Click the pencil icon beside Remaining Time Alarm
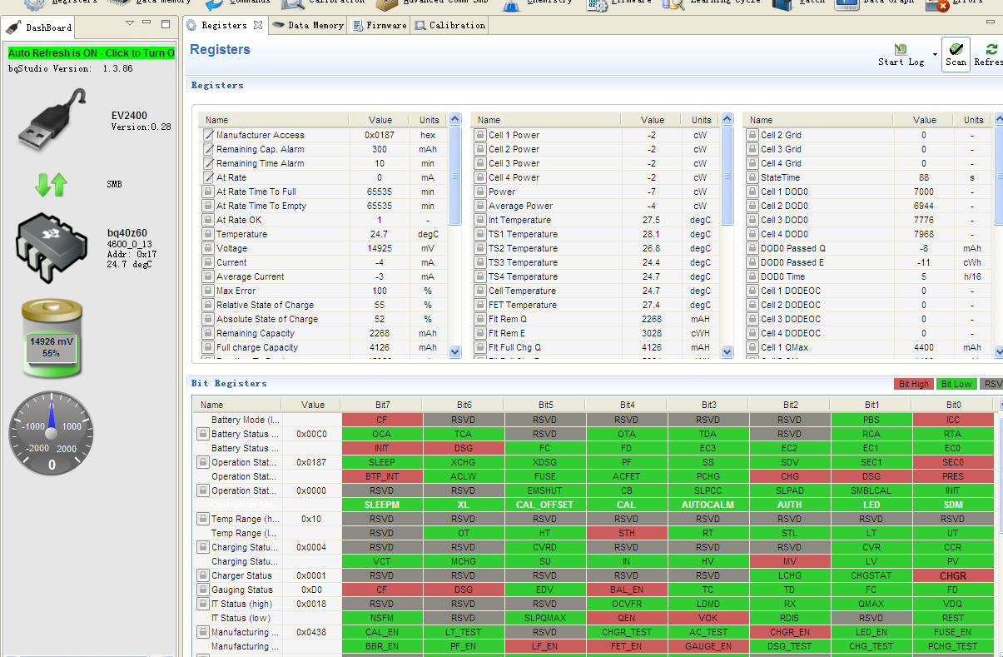 pos(209,163)
